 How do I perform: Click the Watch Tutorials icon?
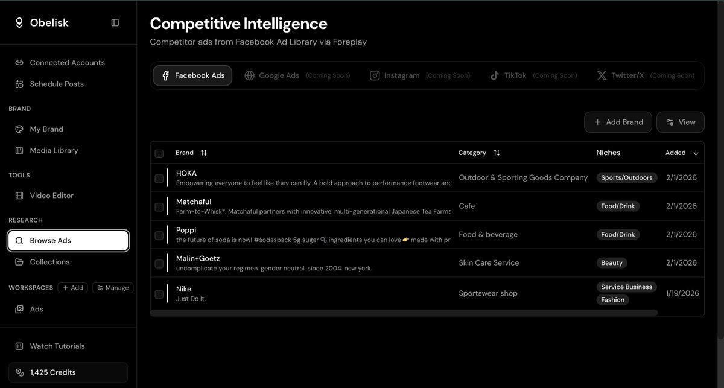(x=19, y=346)
